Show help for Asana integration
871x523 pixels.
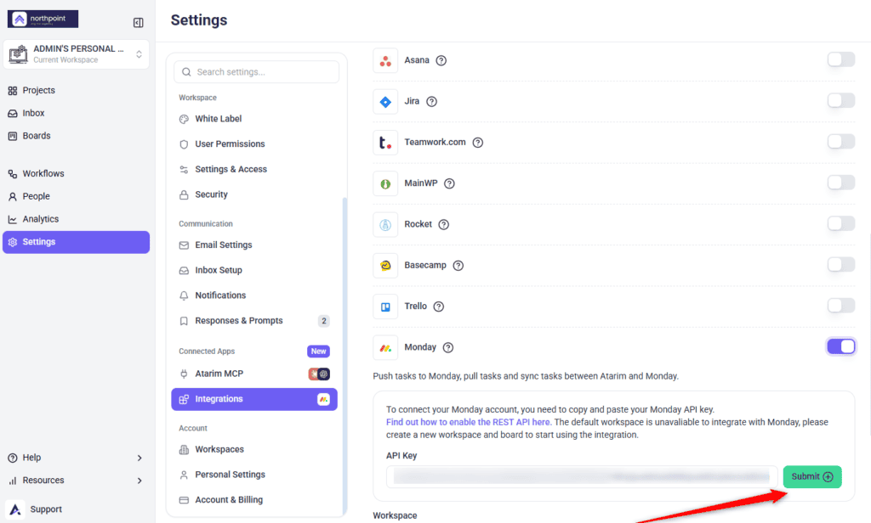441,60
